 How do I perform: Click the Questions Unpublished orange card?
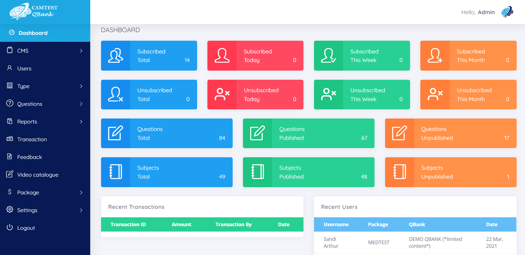[x=450, y=133]
